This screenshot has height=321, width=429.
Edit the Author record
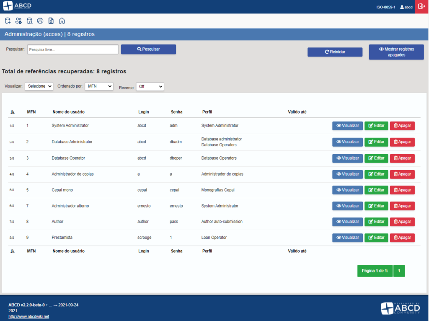pyautogui.click(x=376, y=222)
